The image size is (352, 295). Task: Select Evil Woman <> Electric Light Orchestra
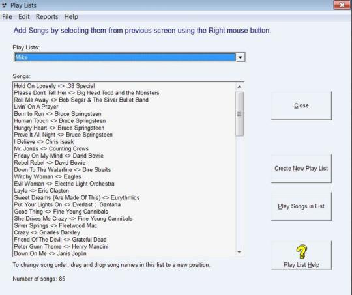click(125, 184)
